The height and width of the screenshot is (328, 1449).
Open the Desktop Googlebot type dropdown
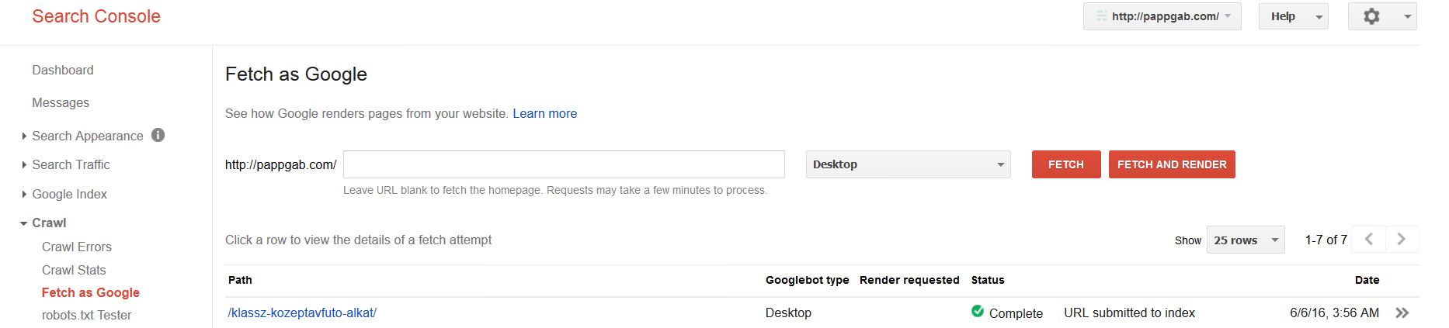(x=909, y=164)
